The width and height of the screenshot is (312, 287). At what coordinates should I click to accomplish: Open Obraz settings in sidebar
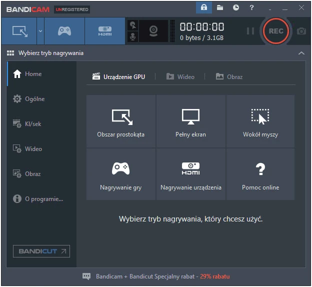point(41,174)
